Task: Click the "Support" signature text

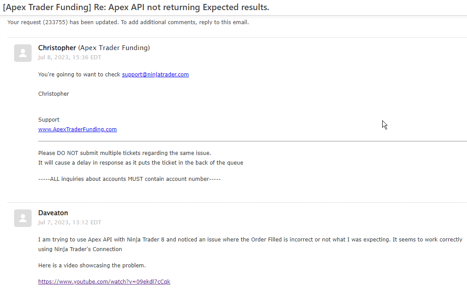Action: 49,120
